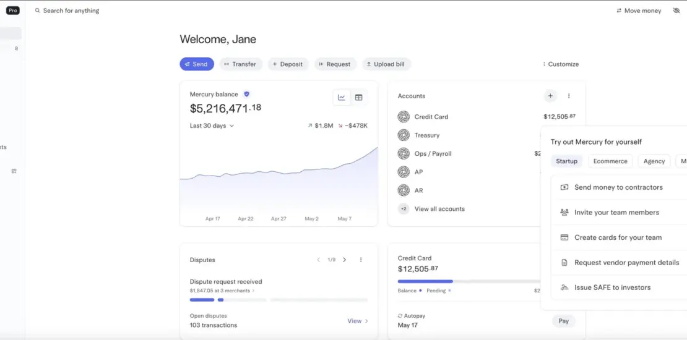Click the Request button
687x340 pixels.
click(x=335, y=64)
